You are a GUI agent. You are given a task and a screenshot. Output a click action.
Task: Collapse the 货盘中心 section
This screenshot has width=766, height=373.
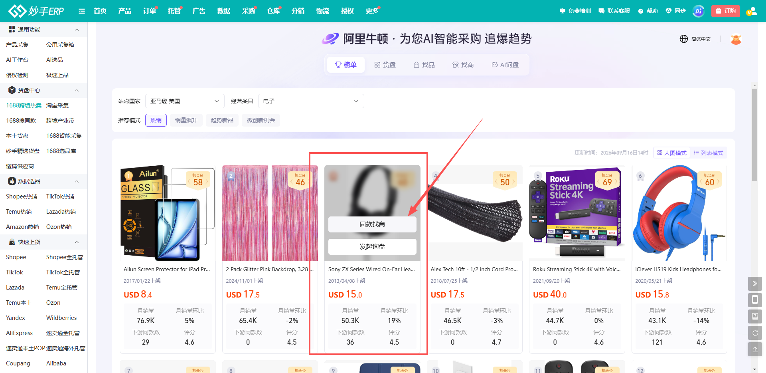(77, 90)
